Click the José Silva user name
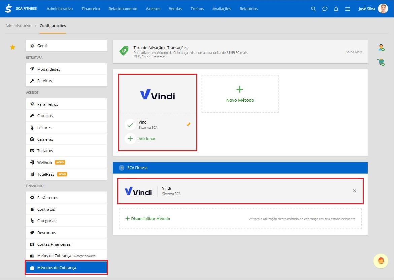This screenshot has width=394, height=280. point(367,9)
